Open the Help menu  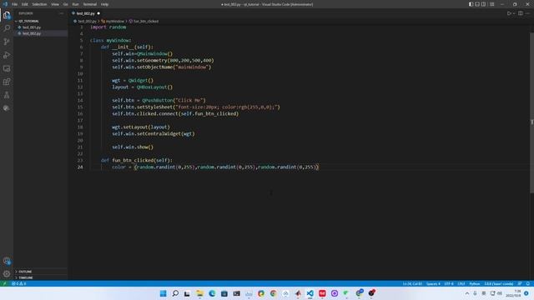[104, 4]
